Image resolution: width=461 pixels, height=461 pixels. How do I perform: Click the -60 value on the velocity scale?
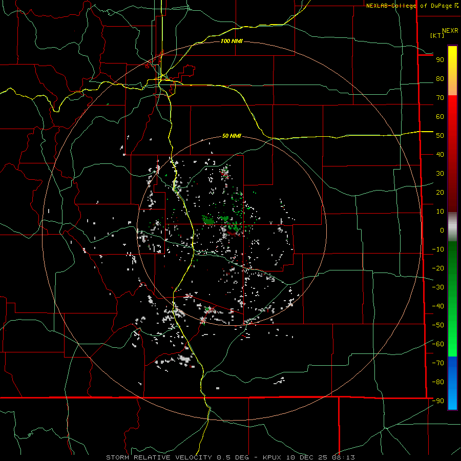(x=438, y=344)
